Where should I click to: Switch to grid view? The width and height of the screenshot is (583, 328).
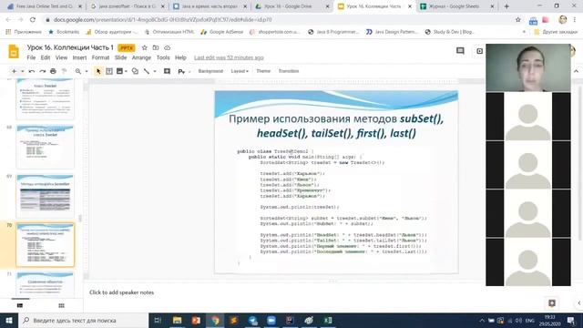[61, 305]
